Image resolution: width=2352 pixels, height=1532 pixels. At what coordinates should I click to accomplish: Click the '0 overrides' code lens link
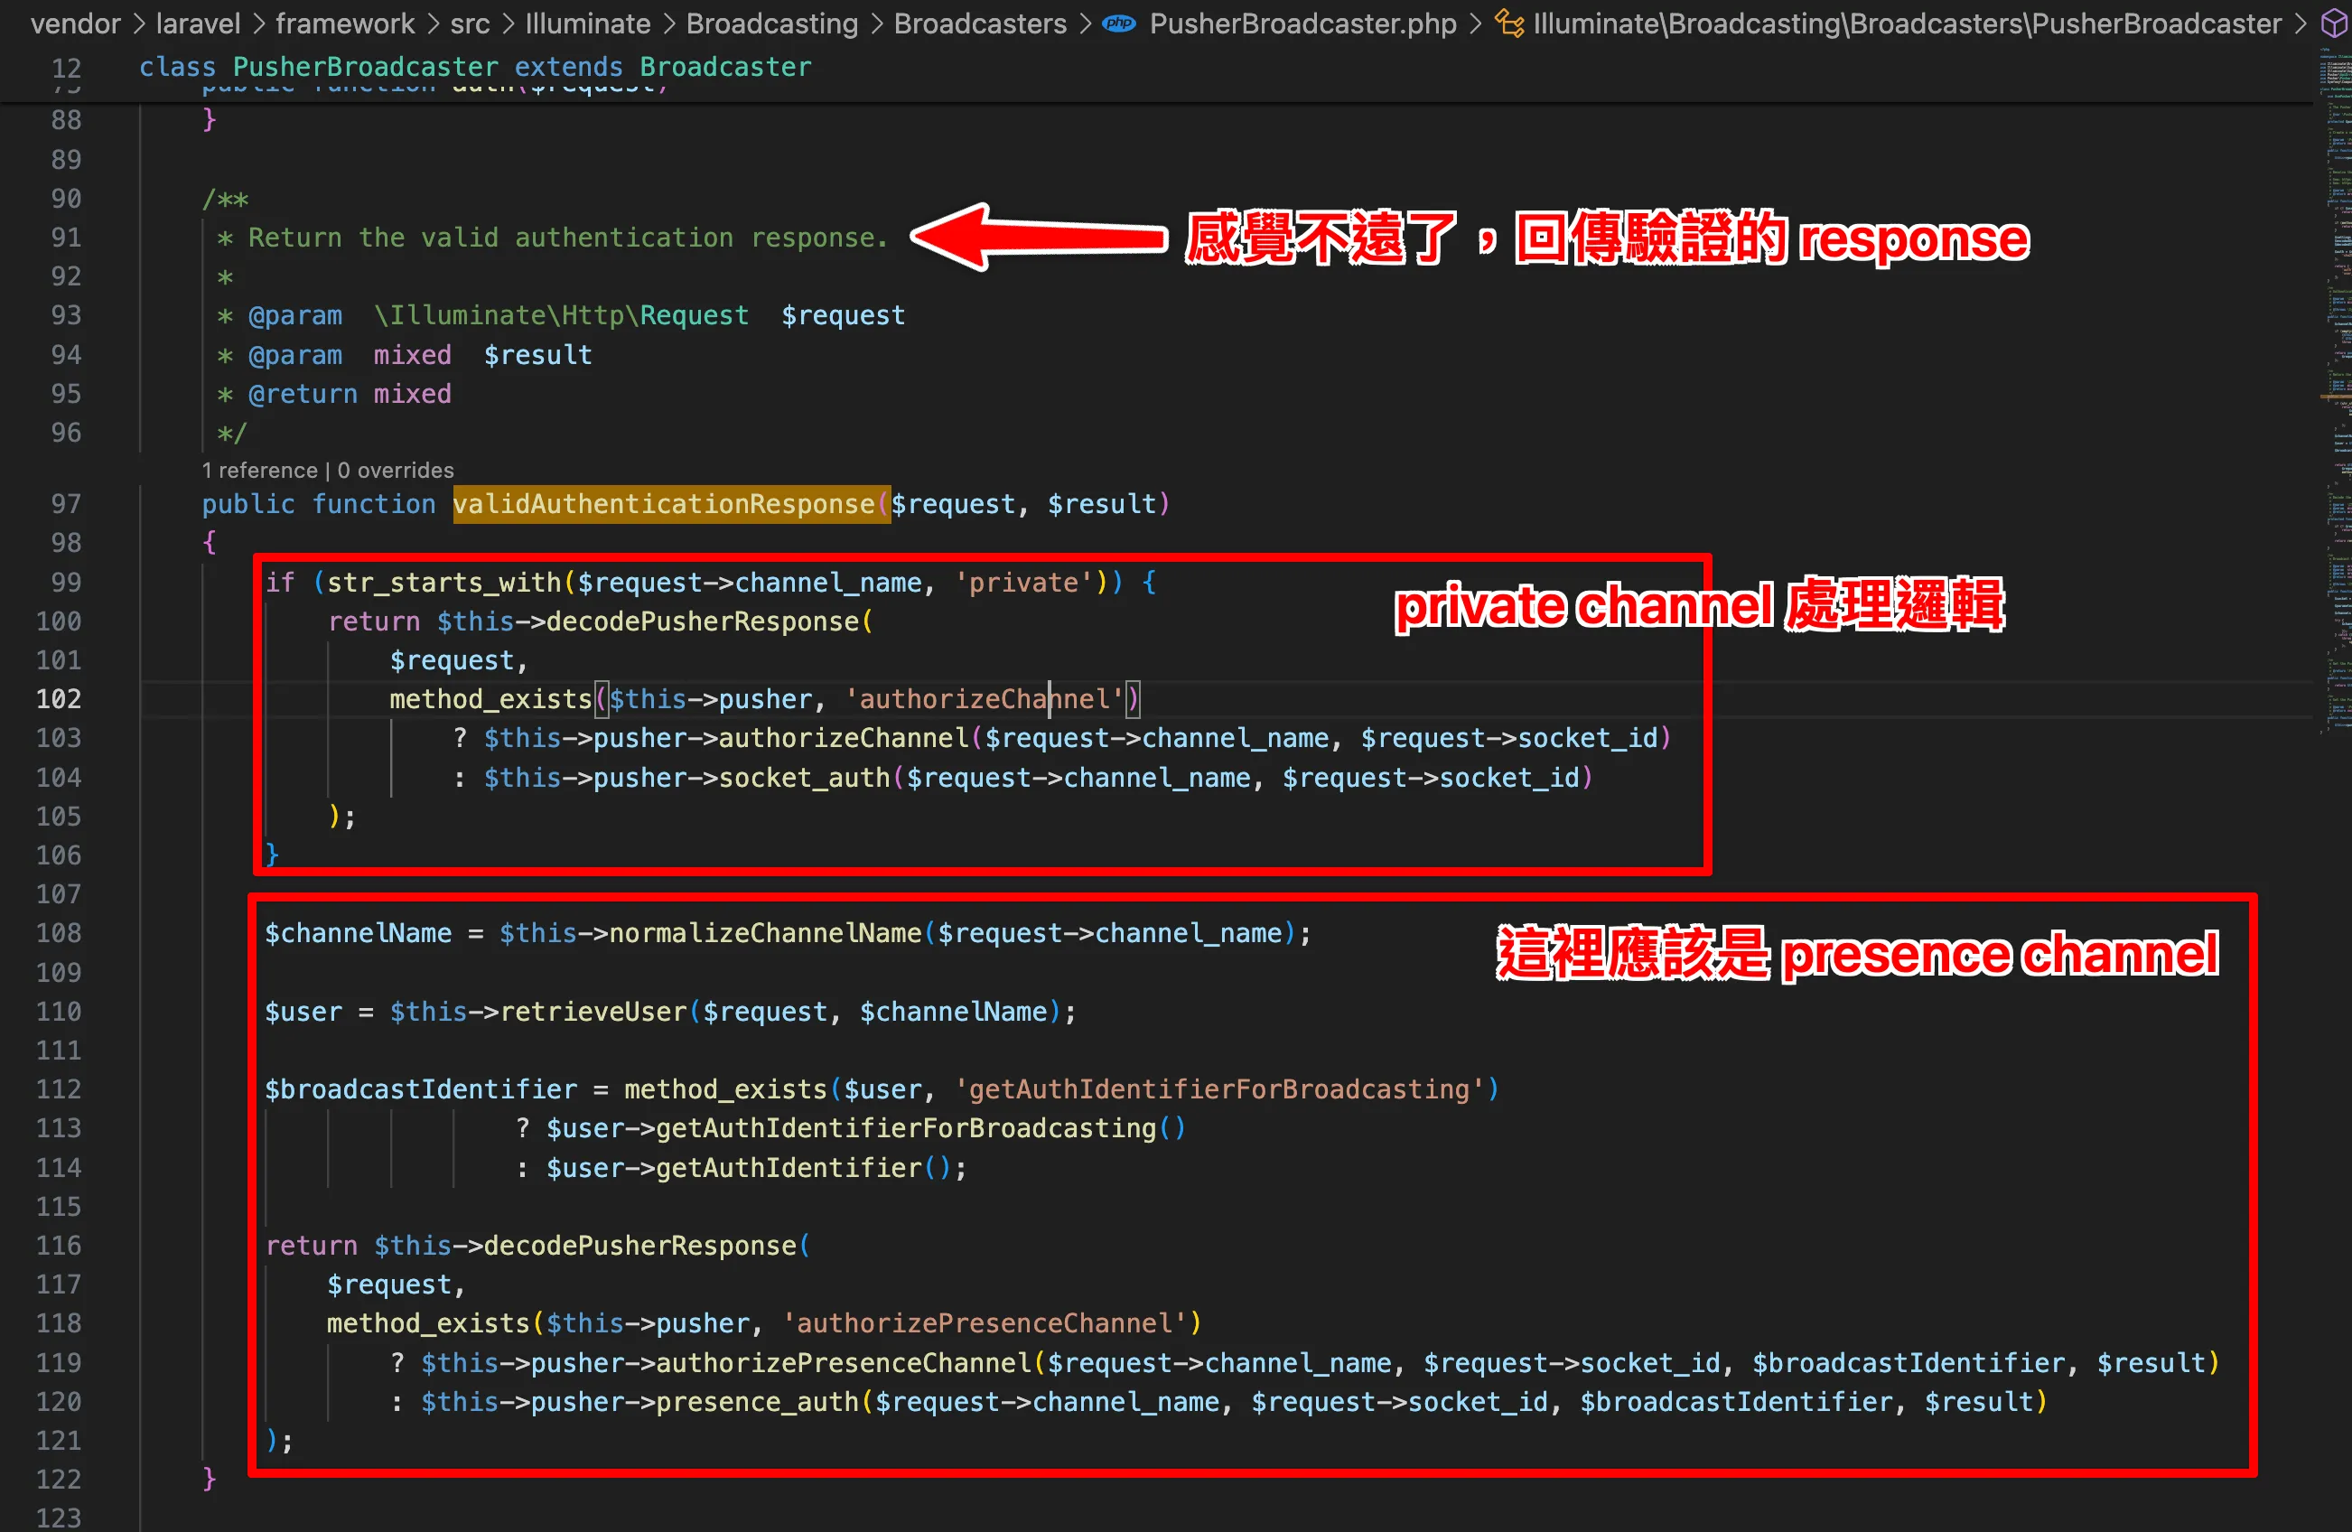click(396, 471)
